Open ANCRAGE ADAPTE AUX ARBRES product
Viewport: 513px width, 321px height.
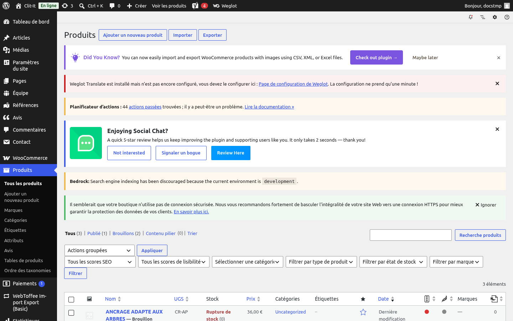(134, 315)
